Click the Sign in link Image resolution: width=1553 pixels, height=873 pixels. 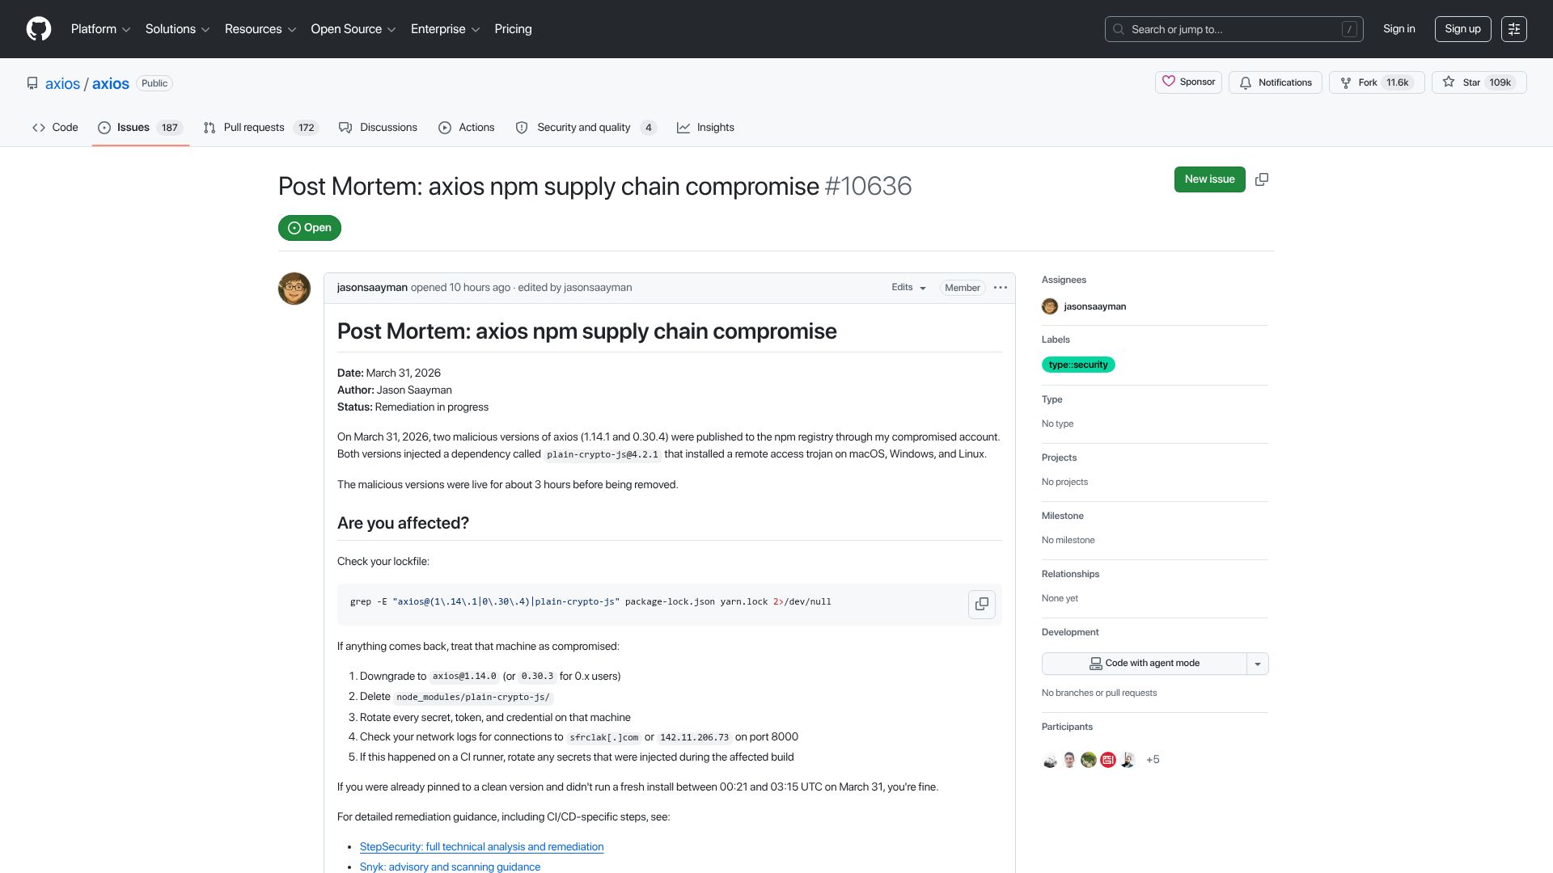pos(1399,29)
